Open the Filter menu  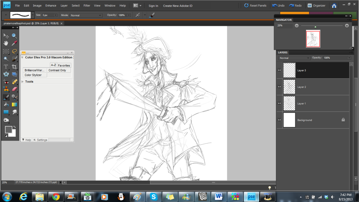point(87,6)
